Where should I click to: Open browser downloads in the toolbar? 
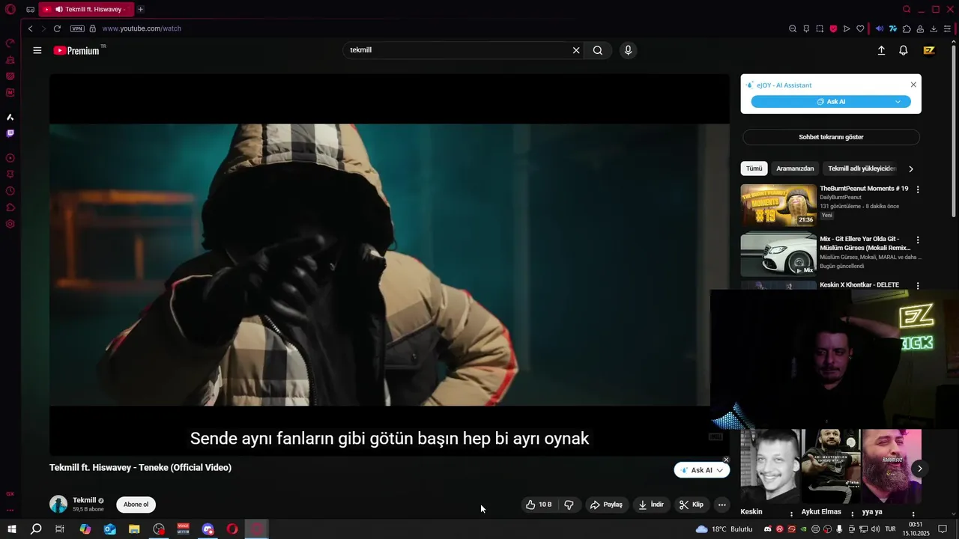[934, 28]
